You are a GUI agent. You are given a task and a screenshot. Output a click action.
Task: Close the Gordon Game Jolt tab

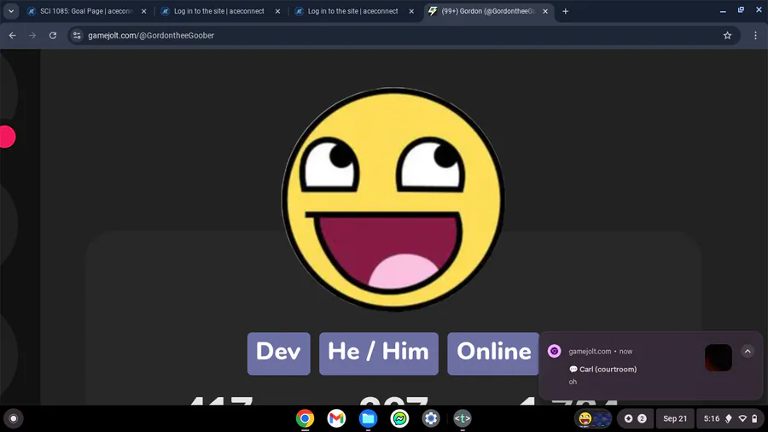545,11
